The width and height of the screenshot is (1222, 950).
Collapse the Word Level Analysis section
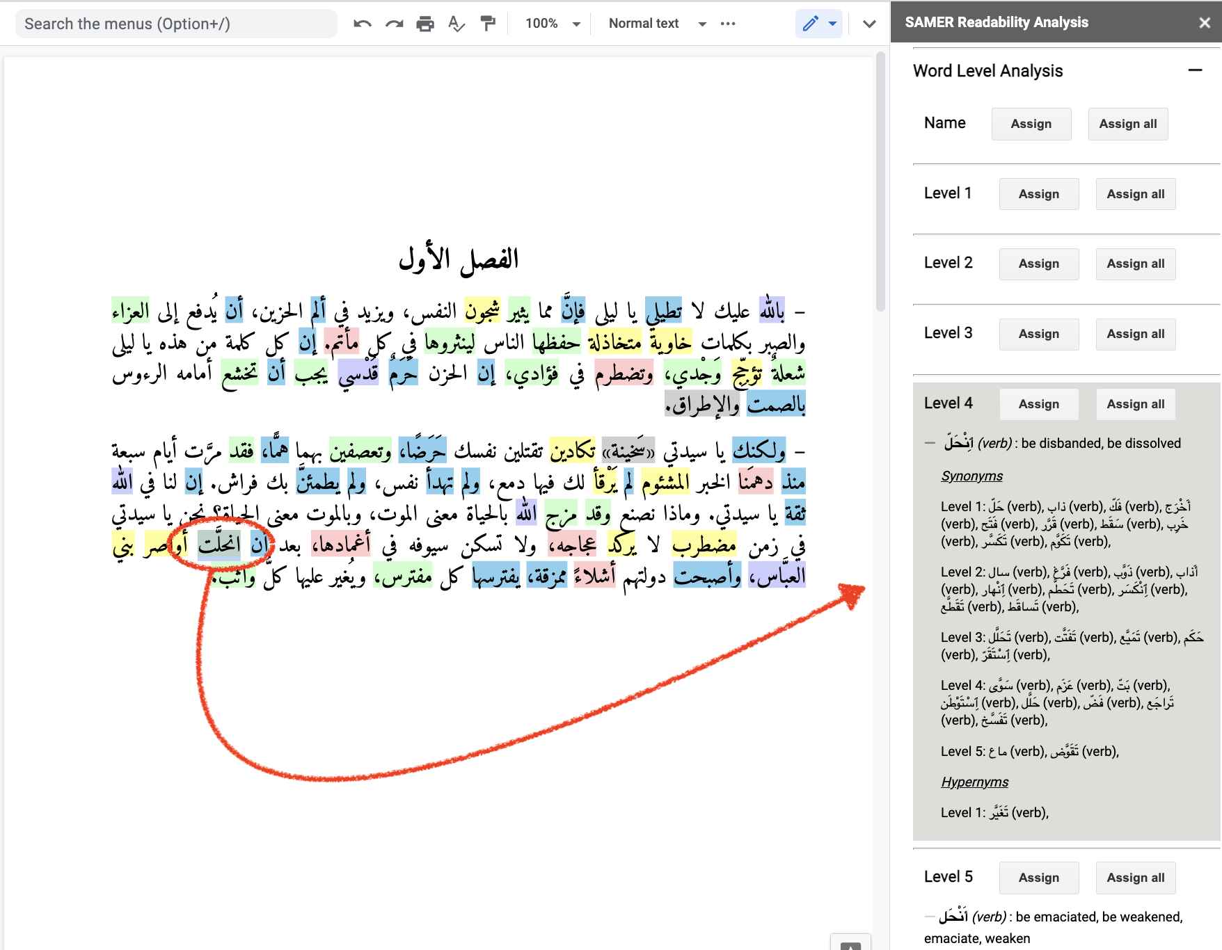click(x=1195, y=70)
